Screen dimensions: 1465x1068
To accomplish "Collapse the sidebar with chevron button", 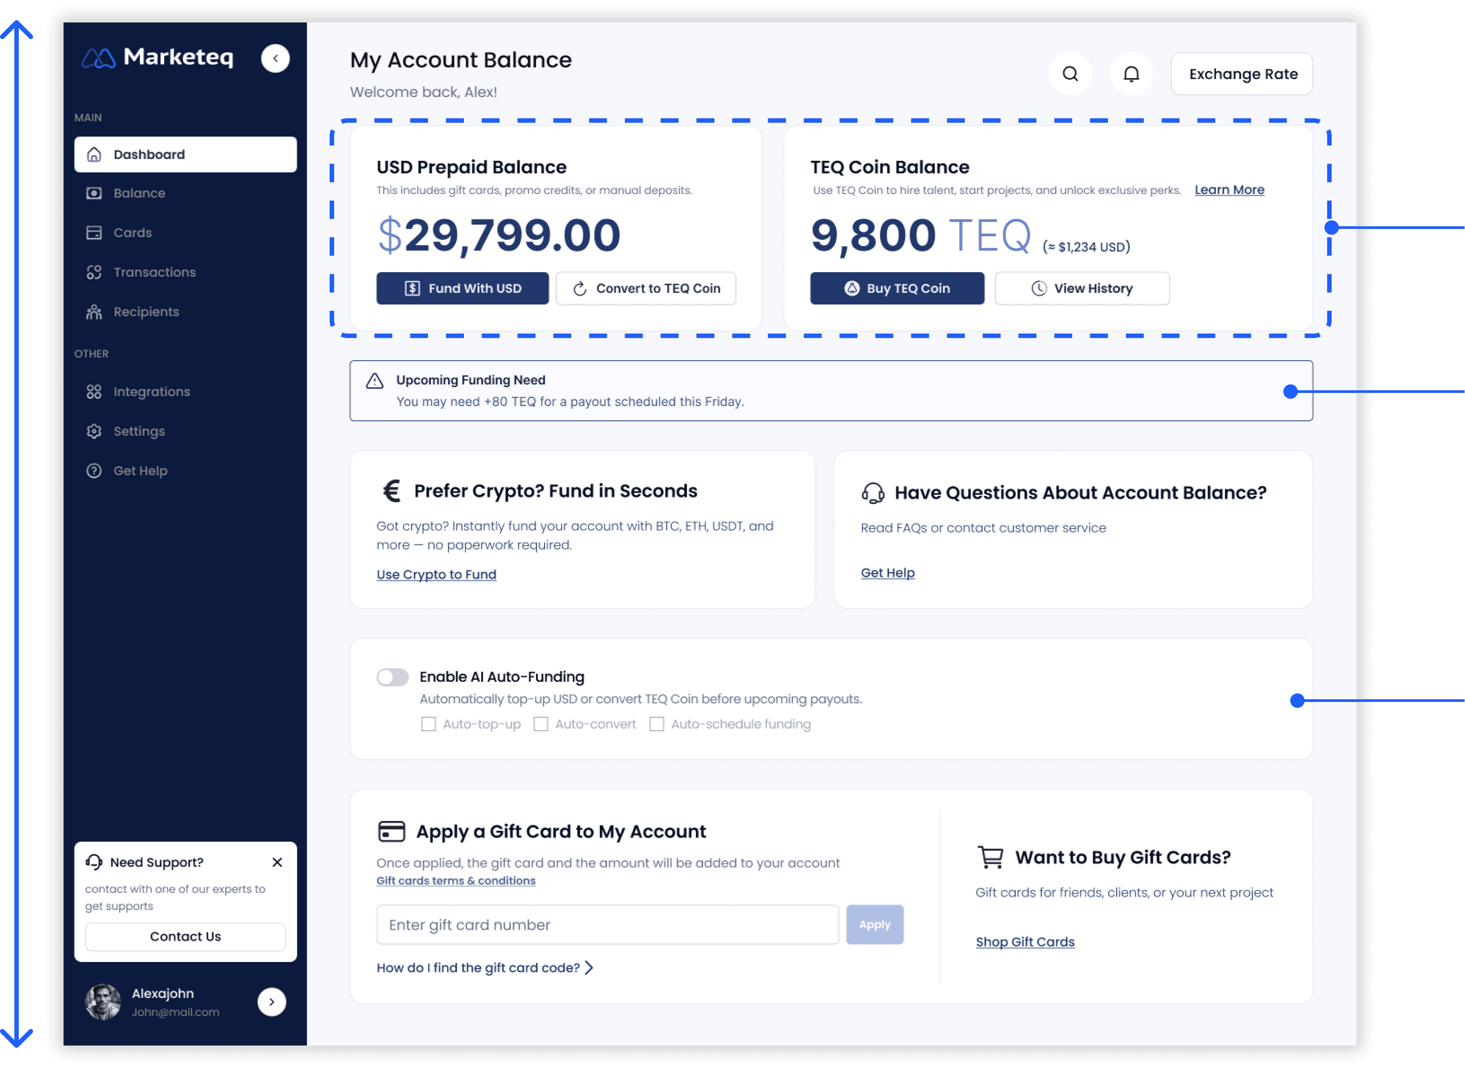I will pyautogui.click(x=275, y=58).
